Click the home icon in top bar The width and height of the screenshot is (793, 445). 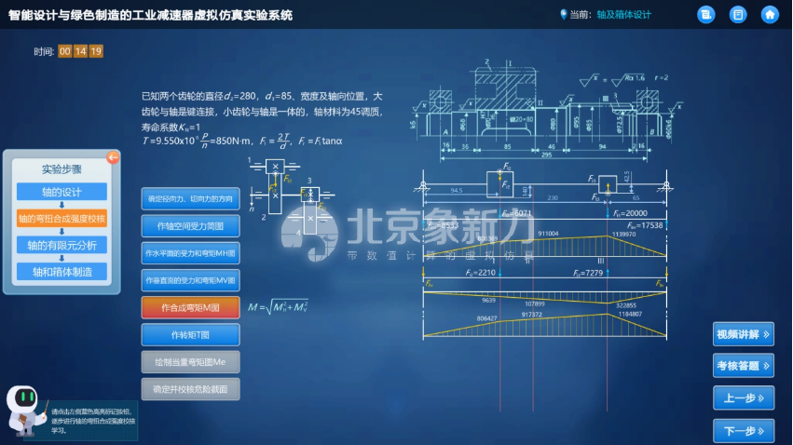(769, 14)
